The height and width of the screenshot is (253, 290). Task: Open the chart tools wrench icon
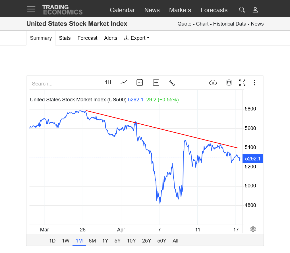(172, 83)
